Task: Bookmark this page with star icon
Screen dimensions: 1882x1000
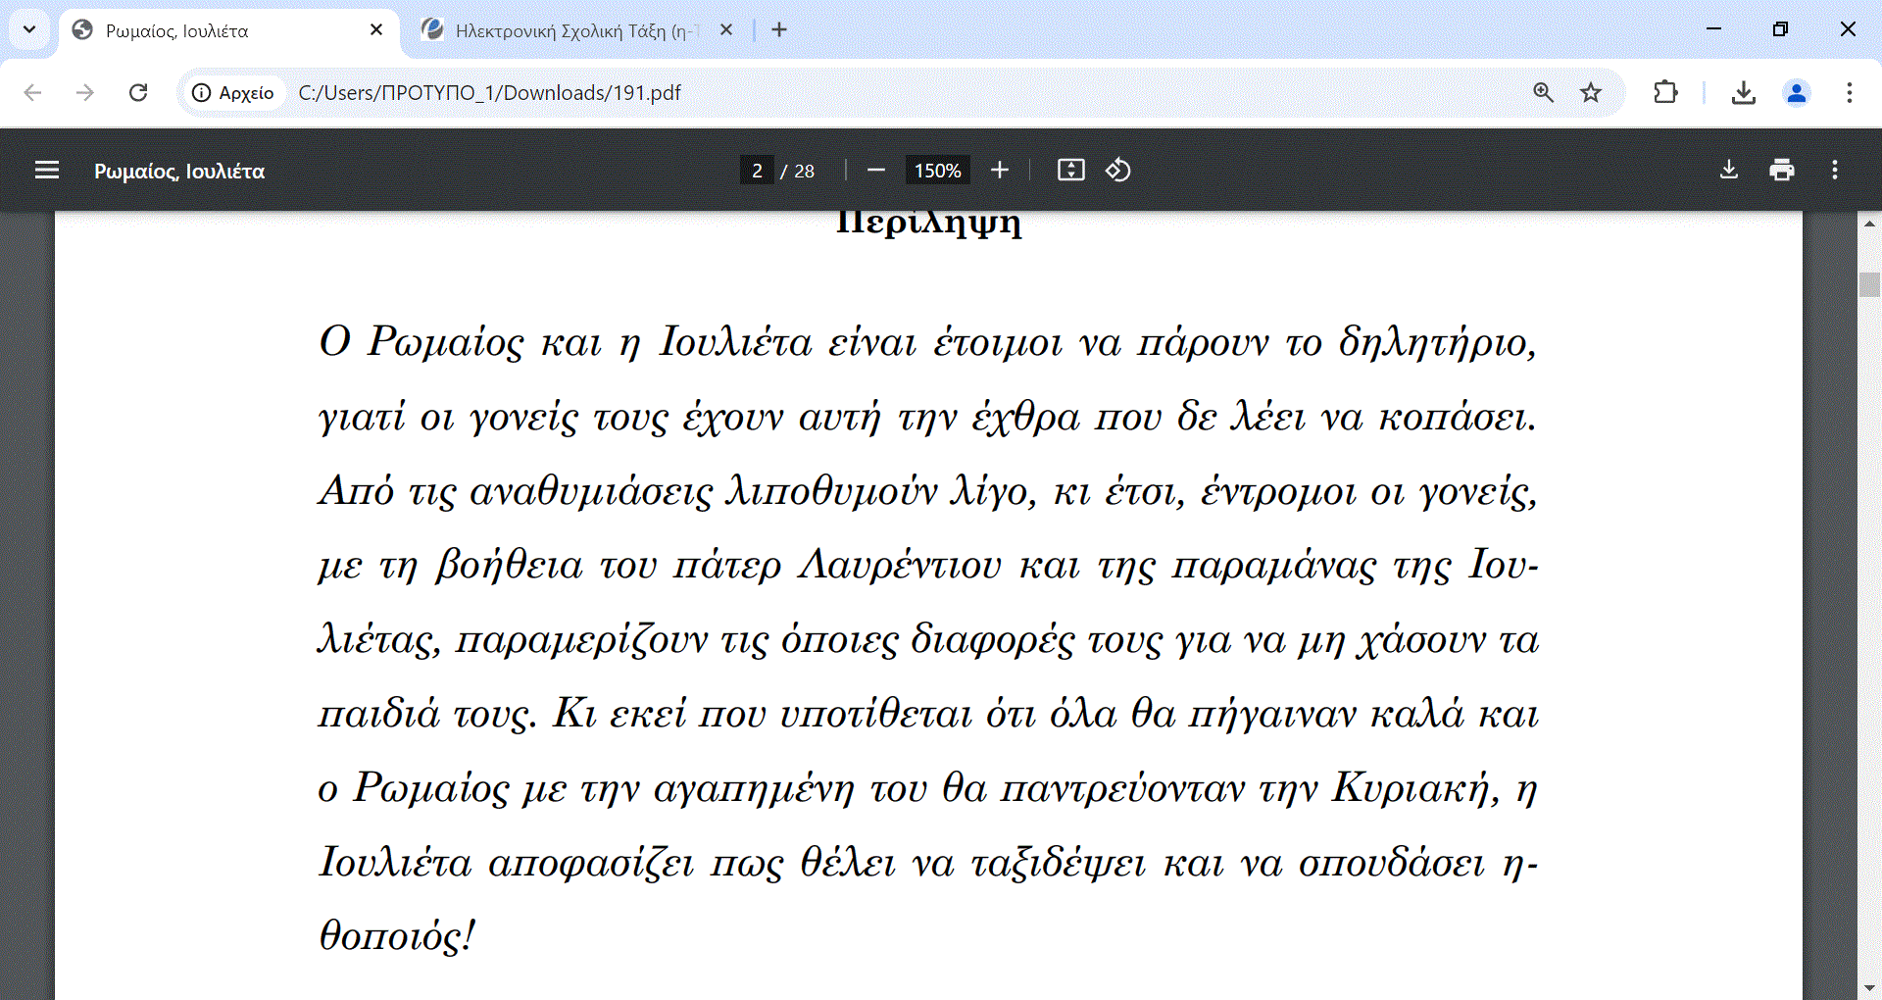Action: 1591,92
